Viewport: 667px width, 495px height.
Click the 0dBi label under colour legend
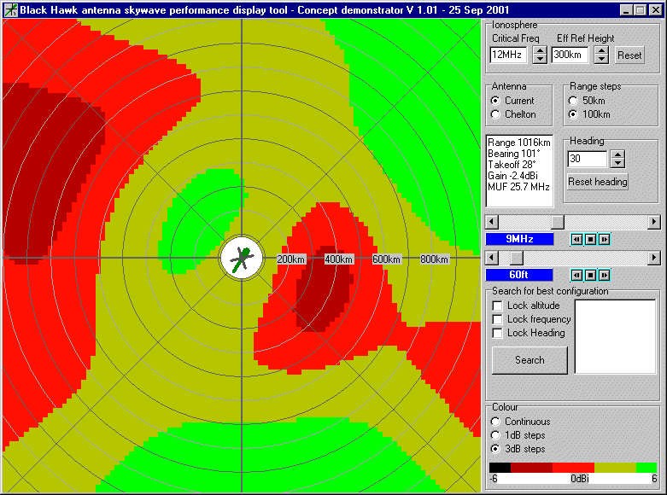pyautogui.click(x=580, y=479)
